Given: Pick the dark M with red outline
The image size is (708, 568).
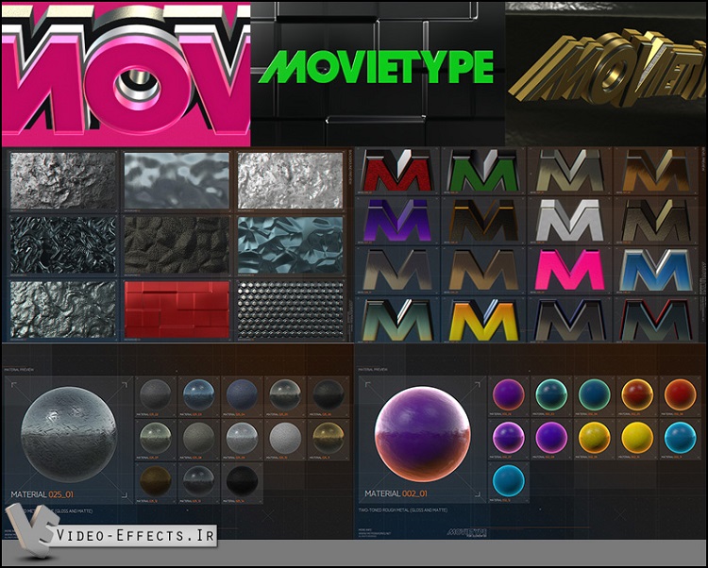Looking at the screenshot, I should 655,320.
